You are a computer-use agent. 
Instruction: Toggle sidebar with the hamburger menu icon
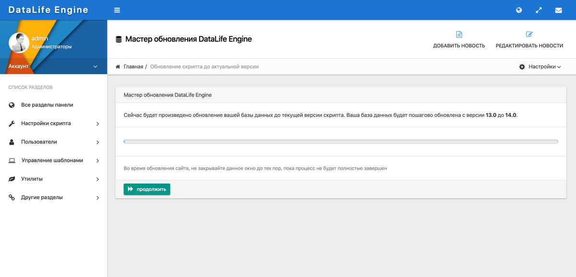117,10
